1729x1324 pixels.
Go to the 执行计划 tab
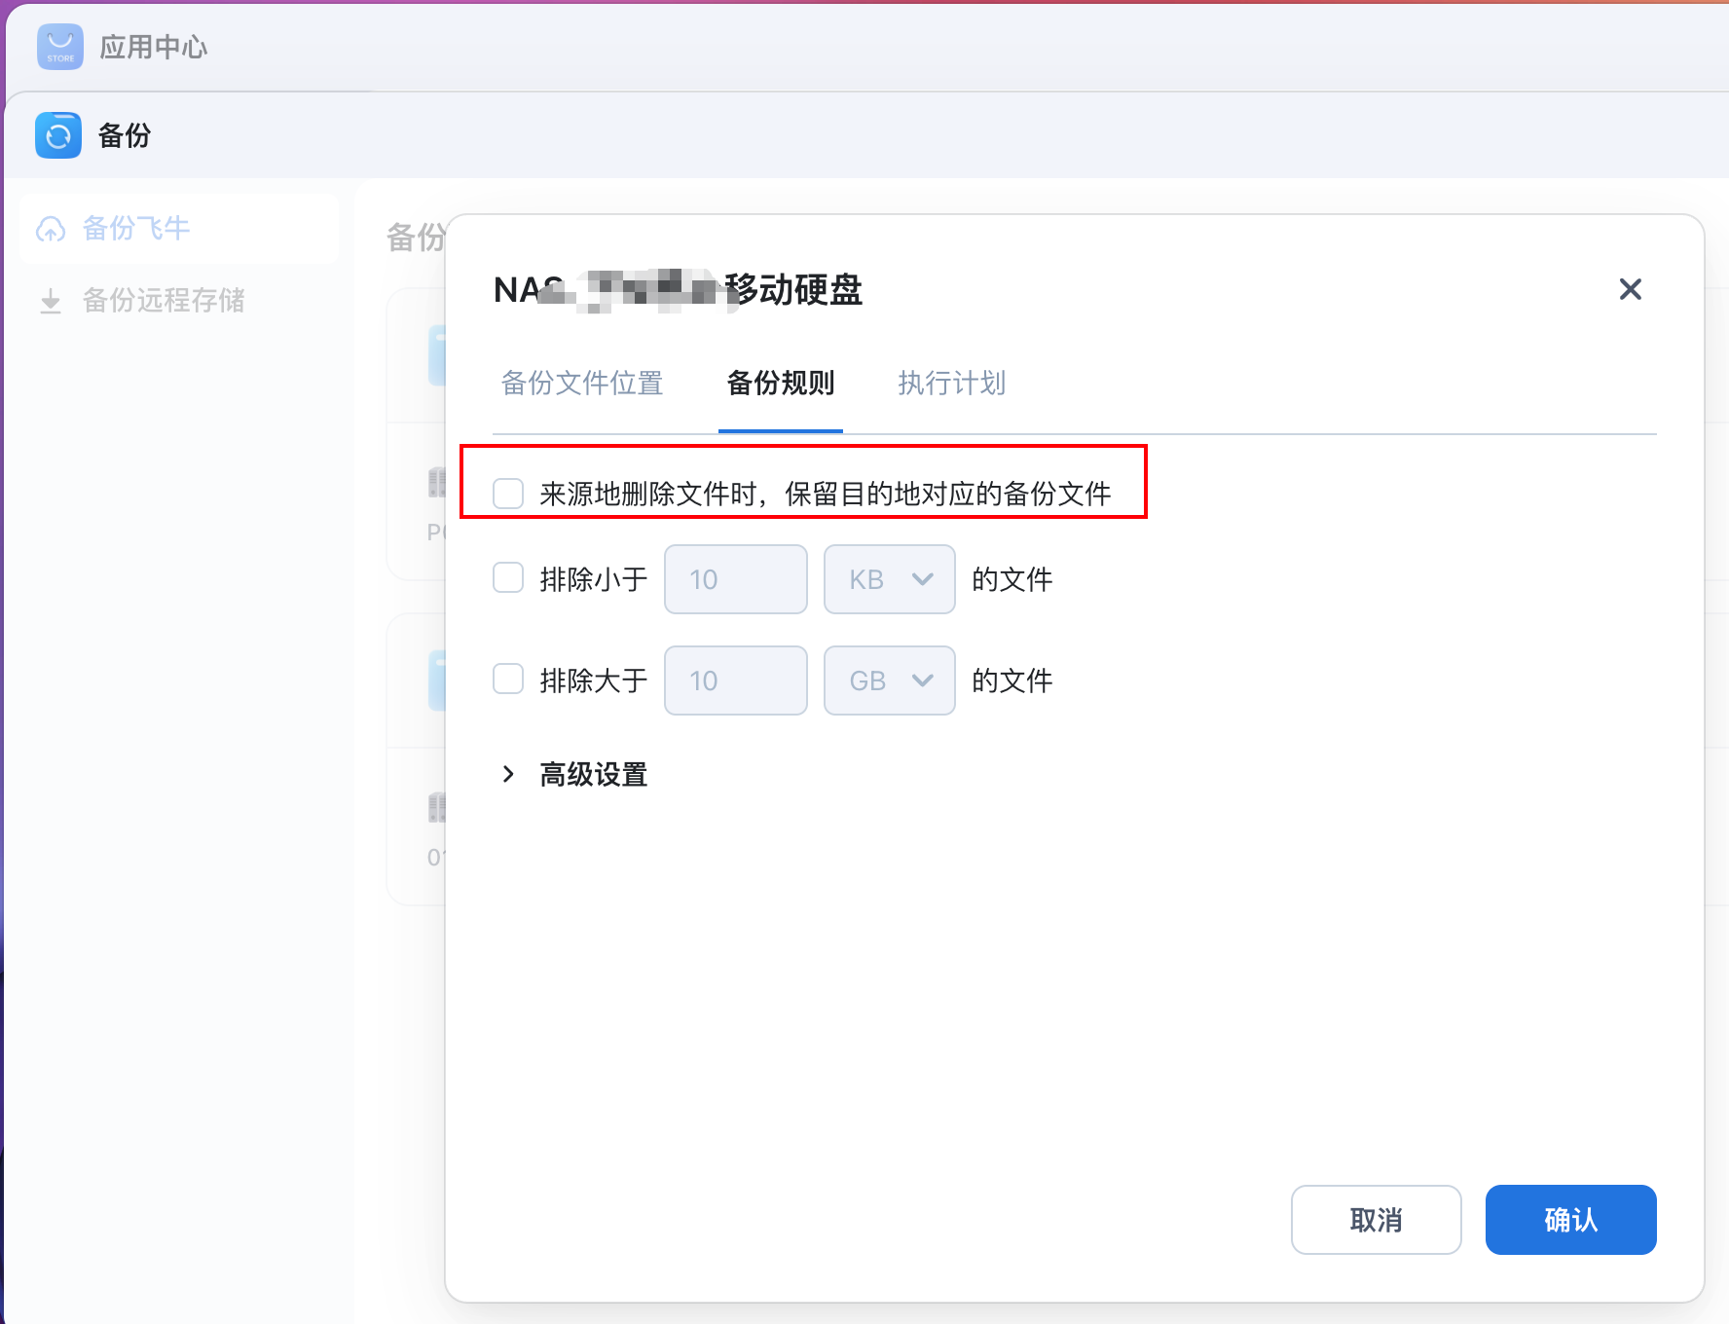tap(952, 383)
